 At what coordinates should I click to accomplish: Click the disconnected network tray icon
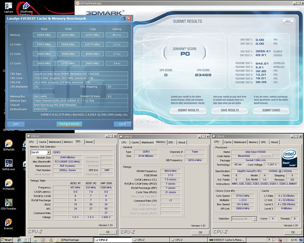(280, 240)
